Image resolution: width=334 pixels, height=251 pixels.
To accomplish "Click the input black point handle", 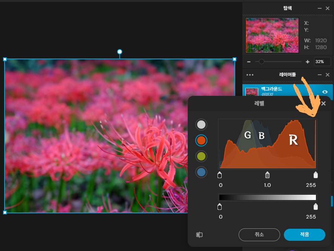I will pos(220,175).
